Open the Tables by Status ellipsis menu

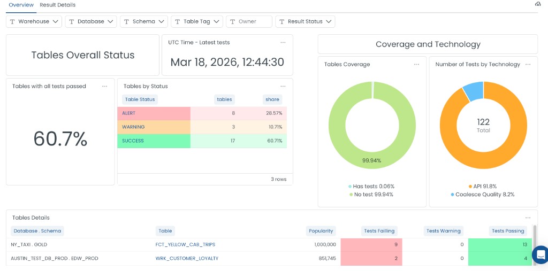(283, 86)
